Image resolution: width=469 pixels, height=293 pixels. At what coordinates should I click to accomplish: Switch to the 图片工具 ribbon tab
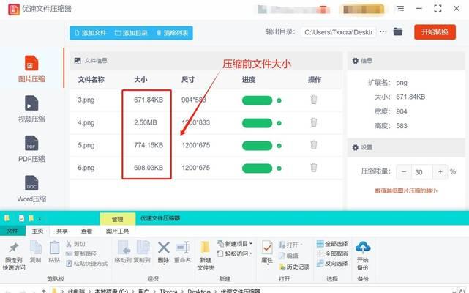[x=117, y=231]
